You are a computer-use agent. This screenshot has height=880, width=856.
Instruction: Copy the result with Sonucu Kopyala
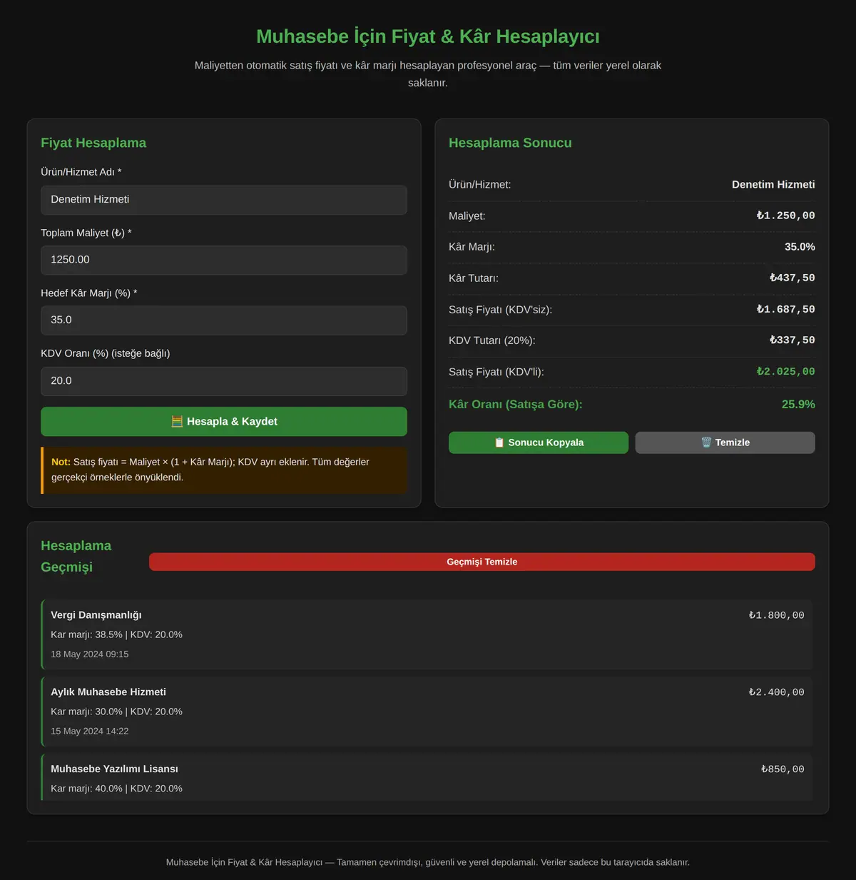pyautogui.click(x=539, y=442)
